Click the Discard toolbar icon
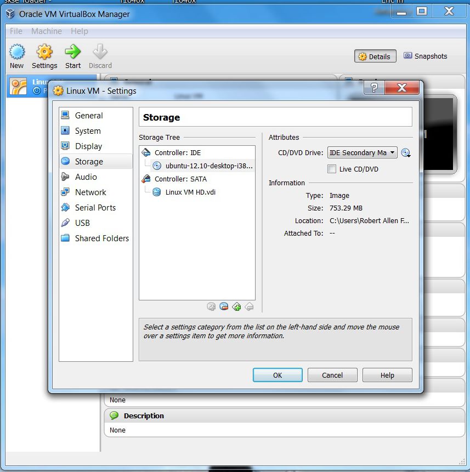 100,56
